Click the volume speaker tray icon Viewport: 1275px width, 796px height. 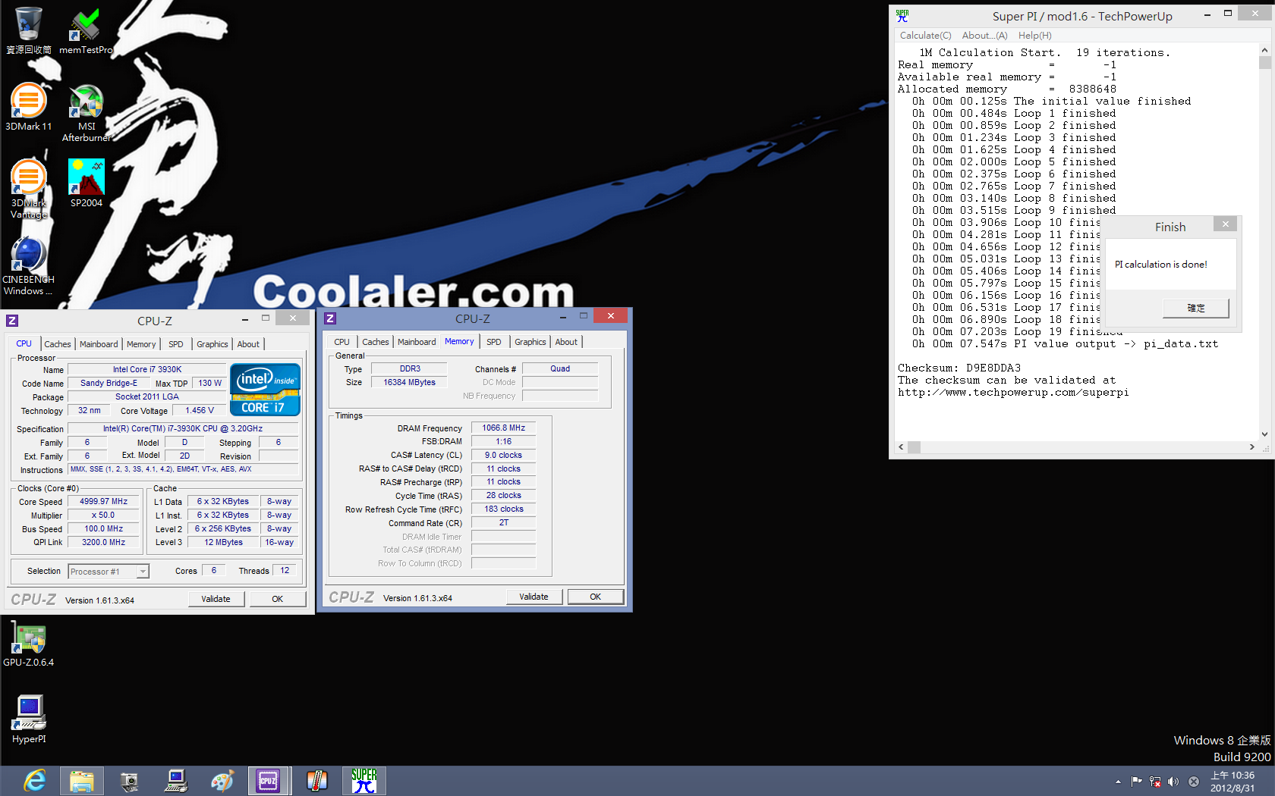(1173, 782)
